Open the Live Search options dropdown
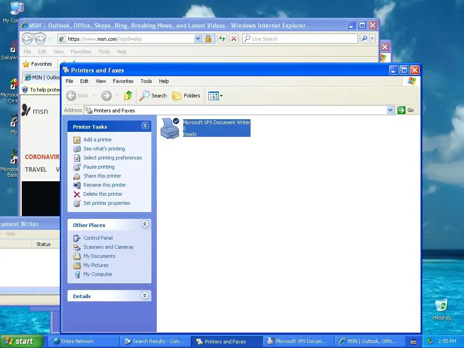Viewport: 464px width, 348px height. click(x=372, y=39)
